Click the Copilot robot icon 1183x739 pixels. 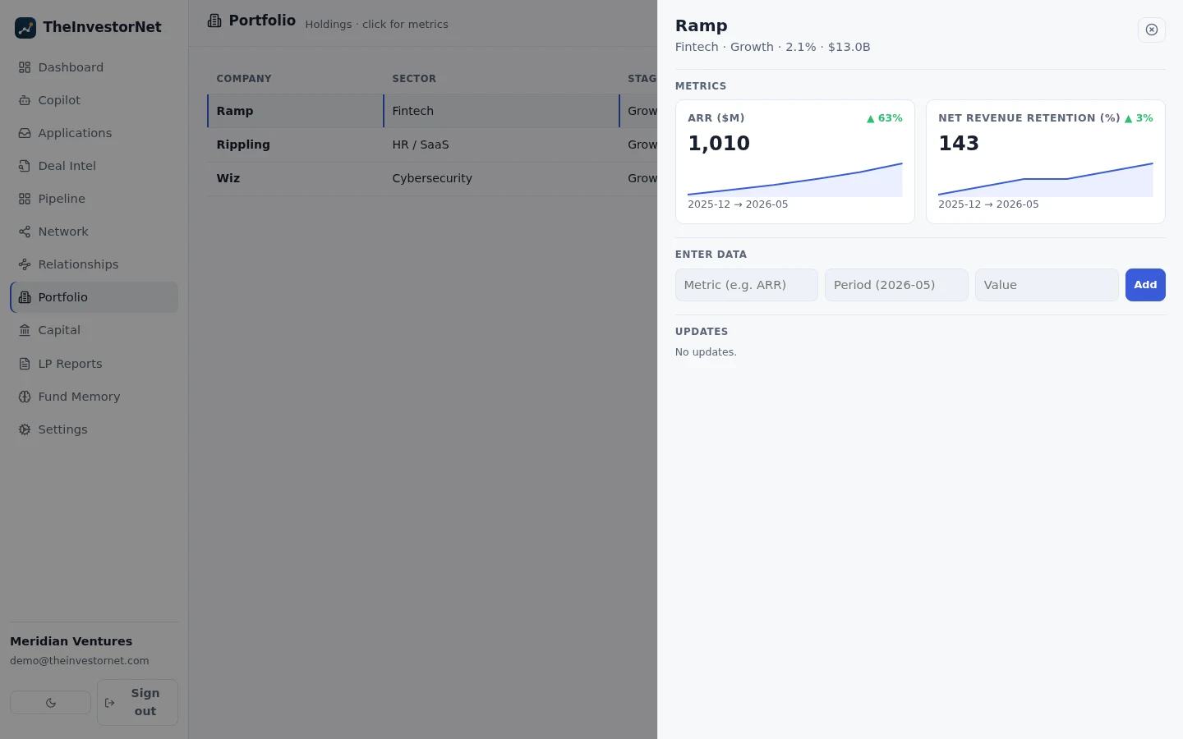(x=25, y=100)
